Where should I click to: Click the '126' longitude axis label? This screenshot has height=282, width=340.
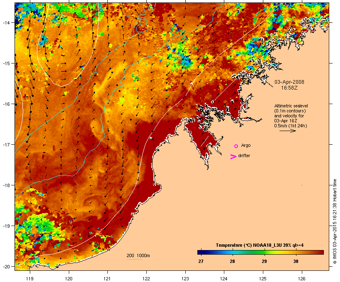coord(302,279)
